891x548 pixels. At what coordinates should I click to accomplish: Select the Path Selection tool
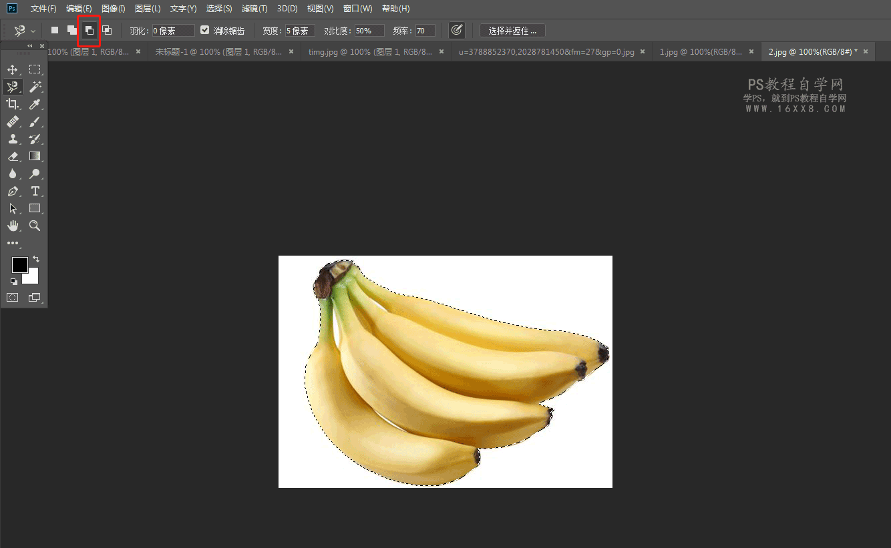pyautogui.click(x=13, y=208)
